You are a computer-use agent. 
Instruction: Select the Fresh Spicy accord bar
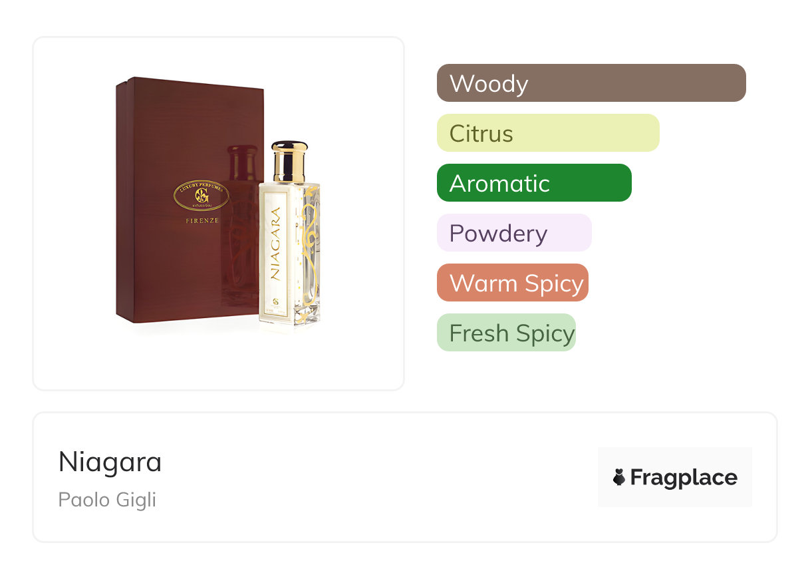coord(506,333)
